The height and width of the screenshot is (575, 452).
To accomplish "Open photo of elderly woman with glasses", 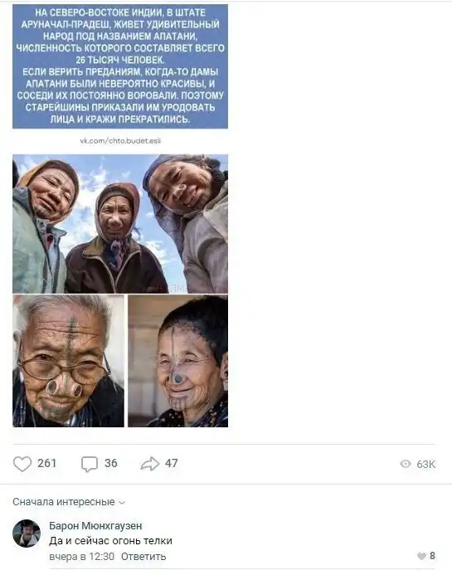I will (69, 361).
